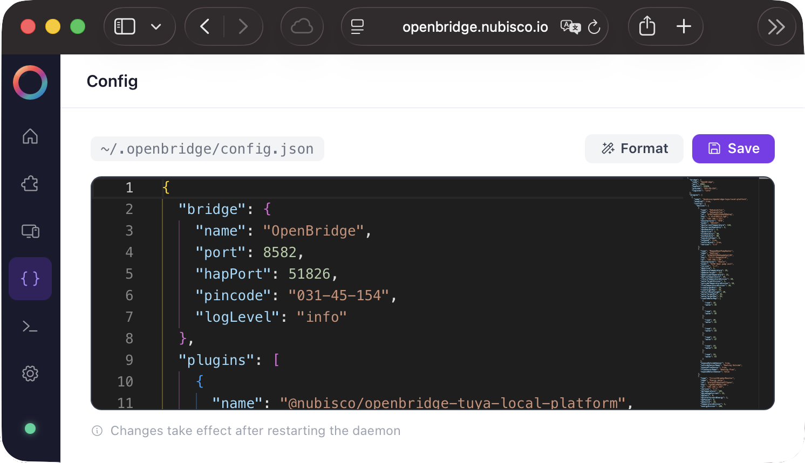Screen dimensions: 805x463
Task: Click line number 10 in gutter
Action: tap(125, 382)
